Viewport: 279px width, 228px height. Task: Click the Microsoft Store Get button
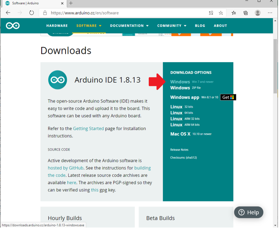point(228,97)
